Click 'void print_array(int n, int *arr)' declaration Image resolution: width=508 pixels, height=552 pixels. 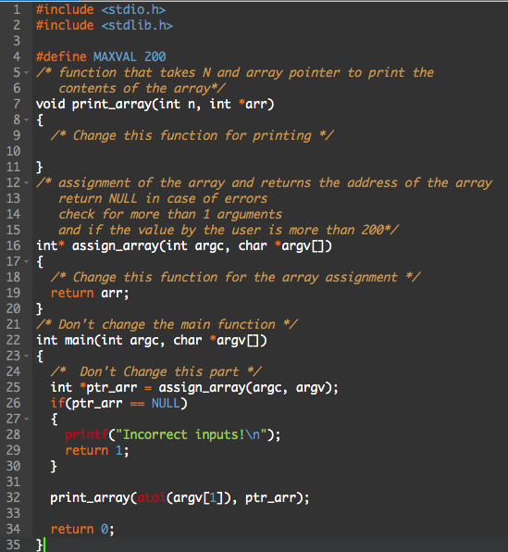tap(155, 105)
